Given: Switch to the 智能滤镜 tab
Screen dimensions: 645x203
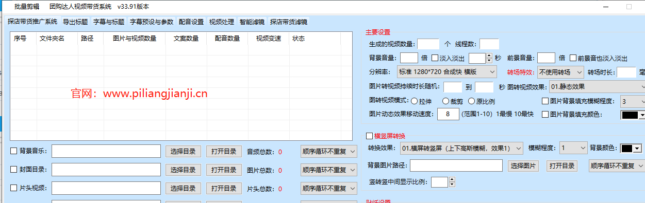Looking at the screenshot, I should 252,22.
